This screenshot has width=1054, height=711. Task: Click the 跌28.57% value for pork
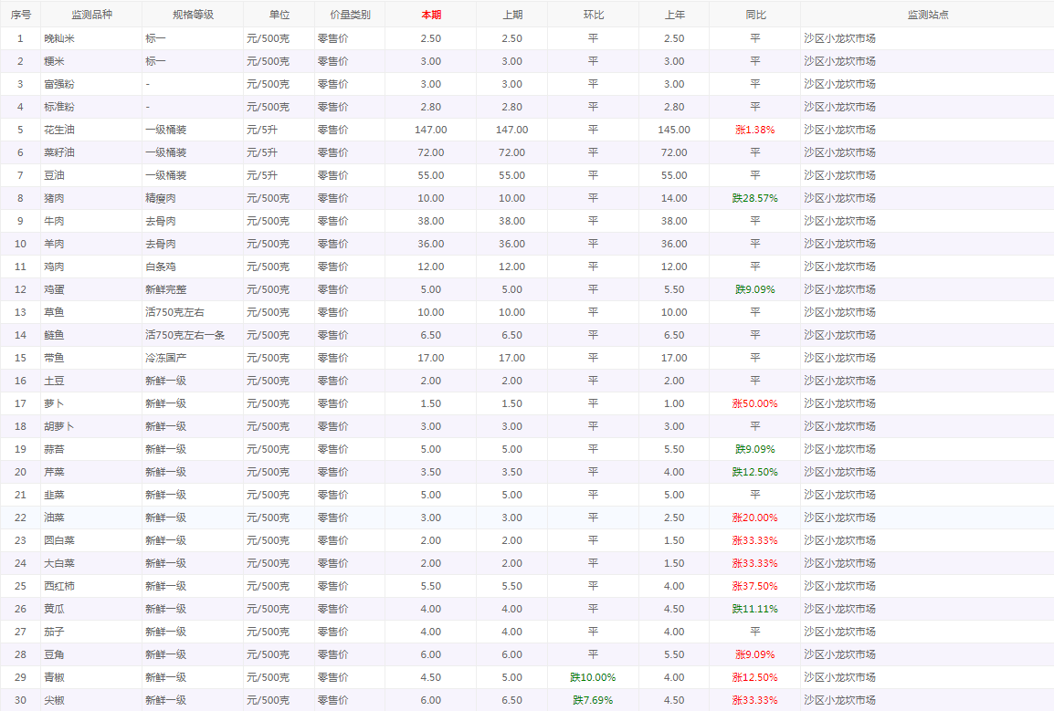pos(754,198)
